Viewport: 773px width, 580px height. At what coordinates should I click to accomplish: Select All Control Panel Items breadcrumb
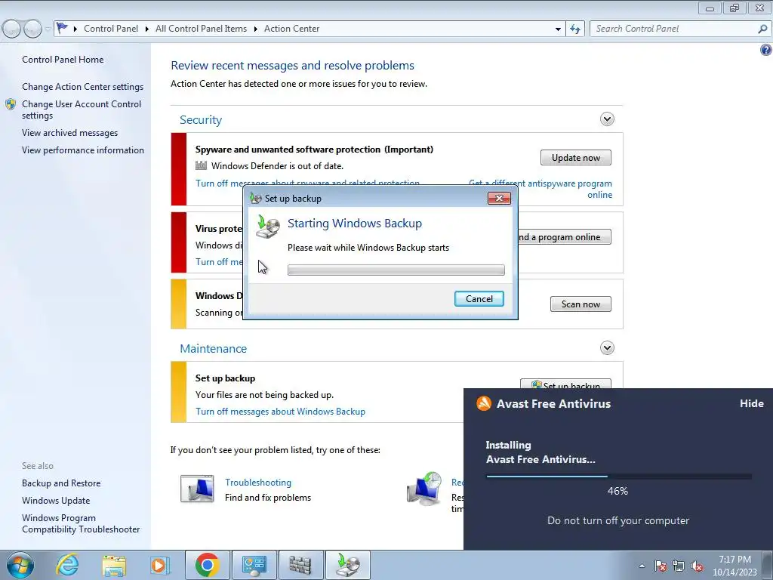point(201,29)
